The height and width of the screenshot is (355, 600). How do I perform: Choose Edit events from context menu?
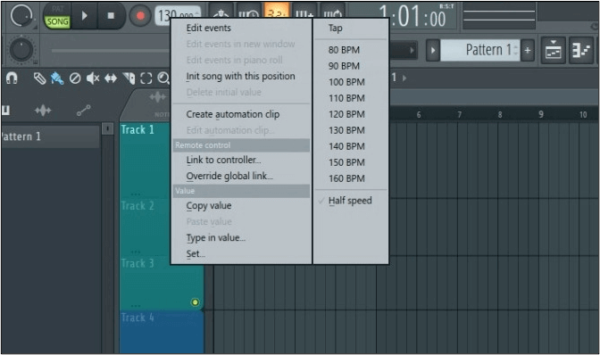(209, 28)
